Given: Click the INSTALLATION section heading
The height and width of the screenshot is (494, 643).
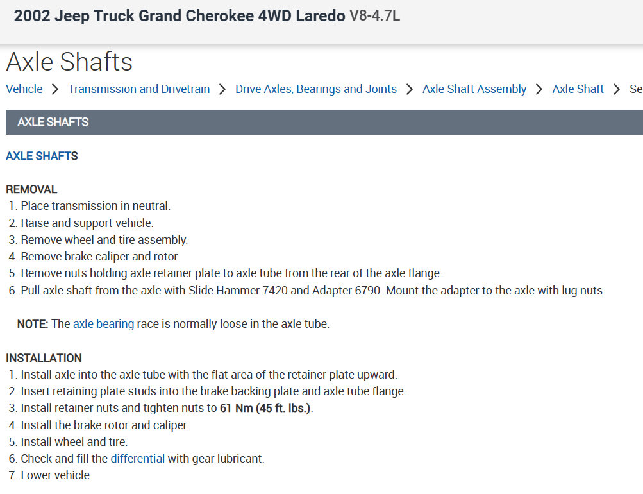Looking at the screenshot, I should [44, 358].
